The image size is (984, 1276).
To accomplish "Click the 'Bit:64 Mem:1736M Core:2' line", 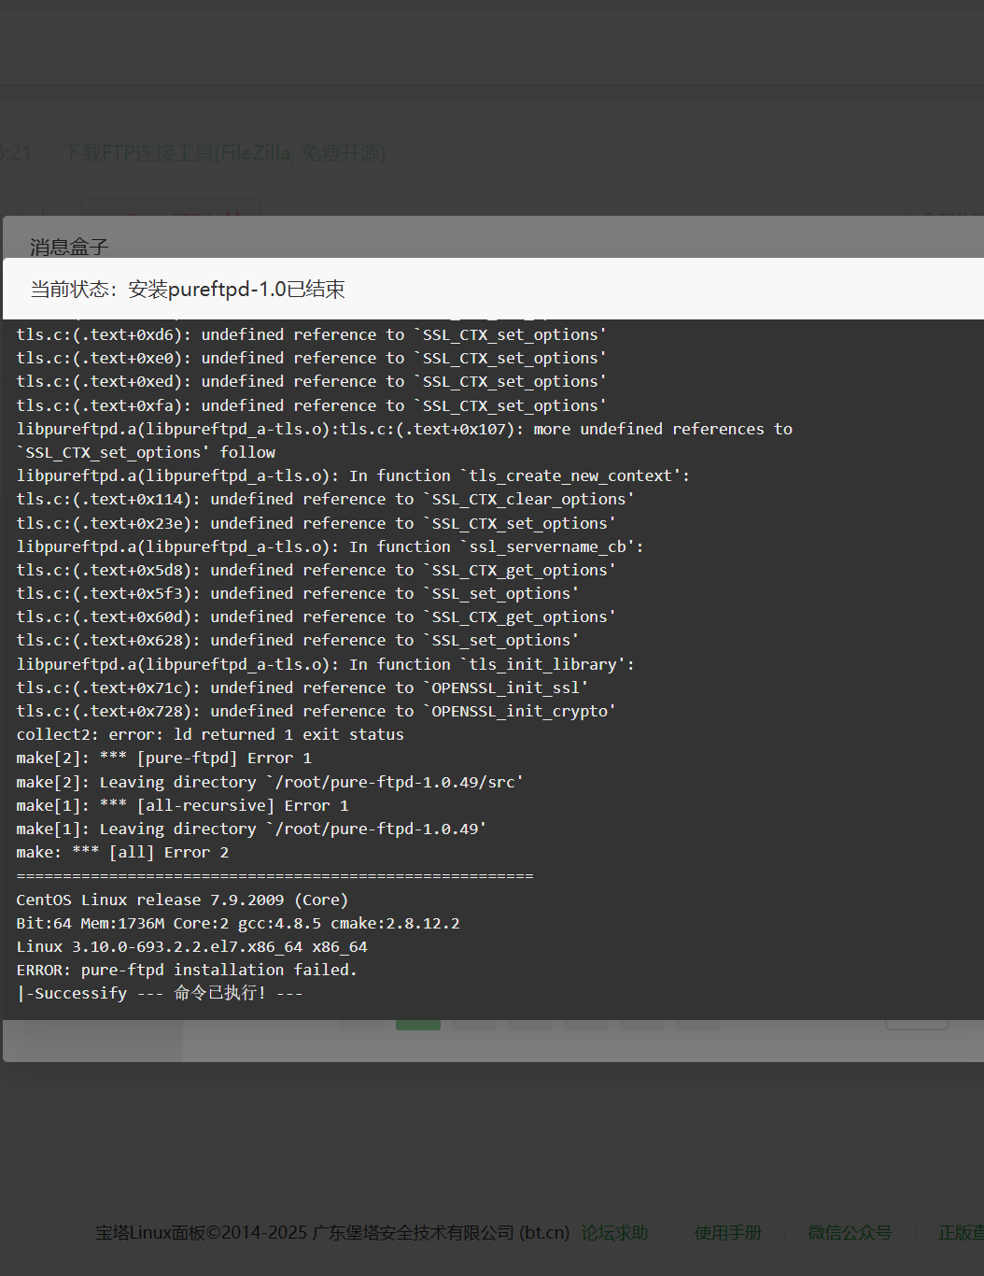I will 238,923.
